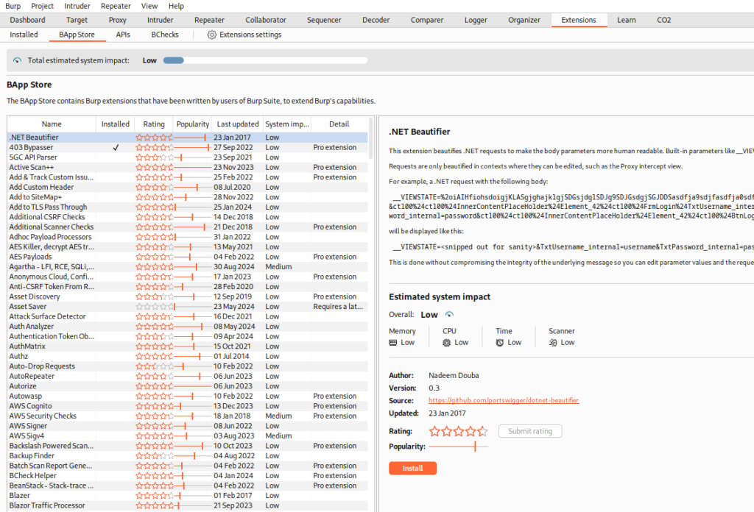This screenshot has height=512, width=754.
Task: Click the Time impact clock icon
Action: click(500, 343)
